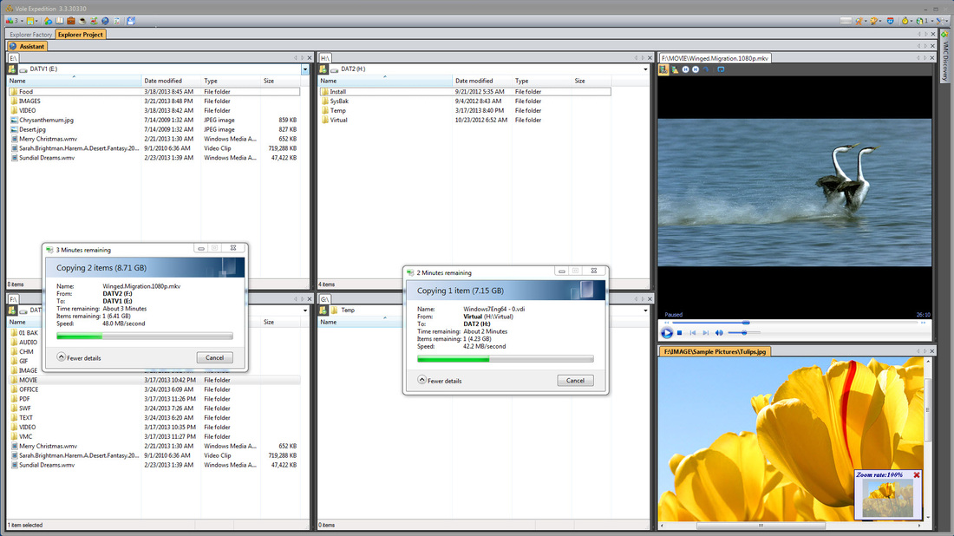This screenshot has width=954, height=536.
Task: Select the MOVIE folder in F: pane
Action: point(28,380)
